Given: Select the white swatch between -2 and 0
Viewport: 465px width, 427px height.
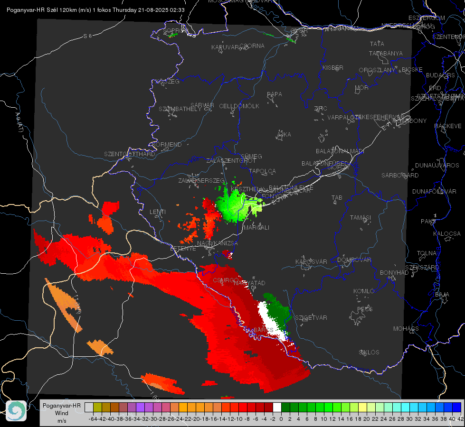Looking at the screenshot, I should tap(277, 407).
